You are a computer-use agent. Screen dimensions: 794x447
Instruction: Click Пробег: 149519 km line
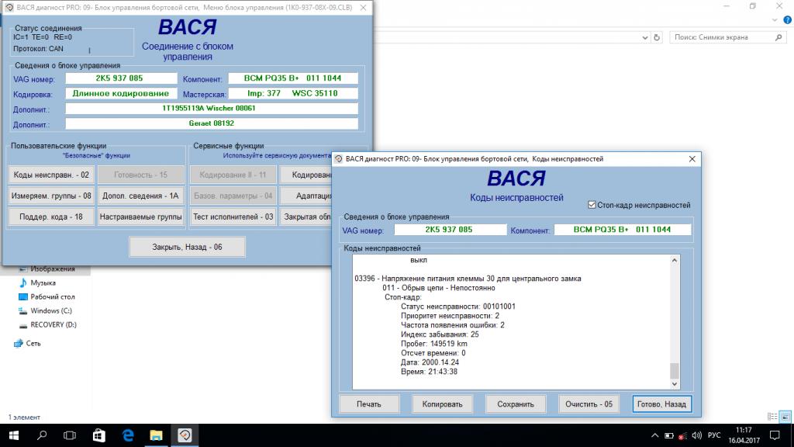[434, 344]
